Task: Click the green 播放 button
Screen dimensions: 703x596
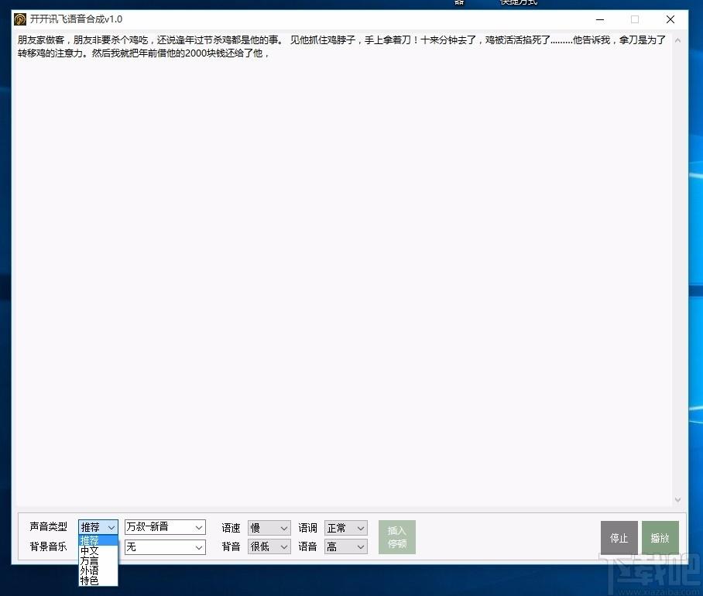Action: tap(660, 538)
